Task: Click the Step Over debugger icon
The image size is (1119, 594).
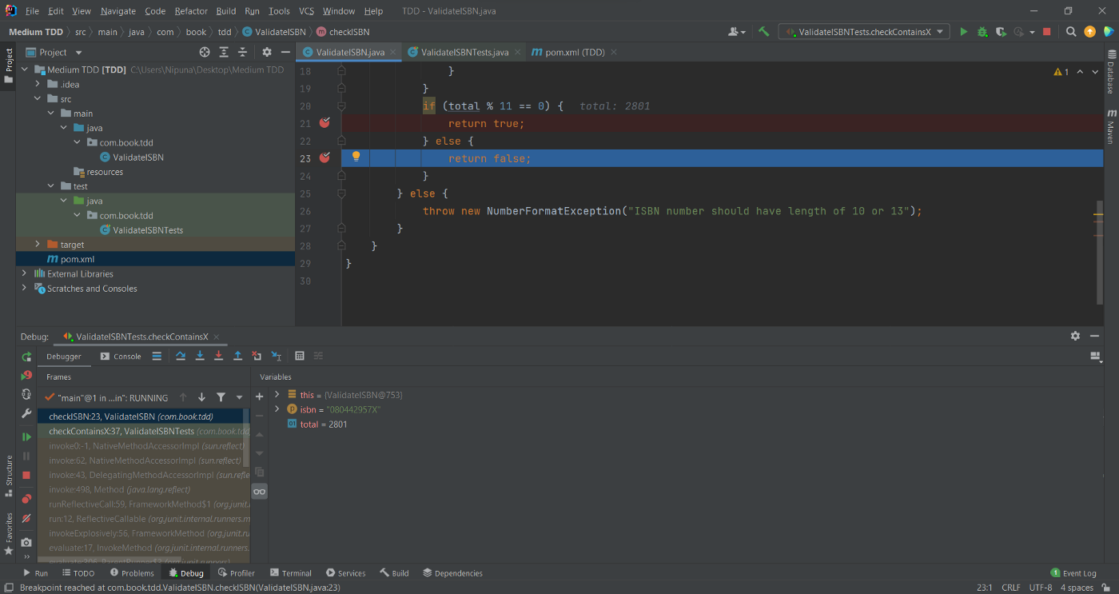Action: point(181,357)
